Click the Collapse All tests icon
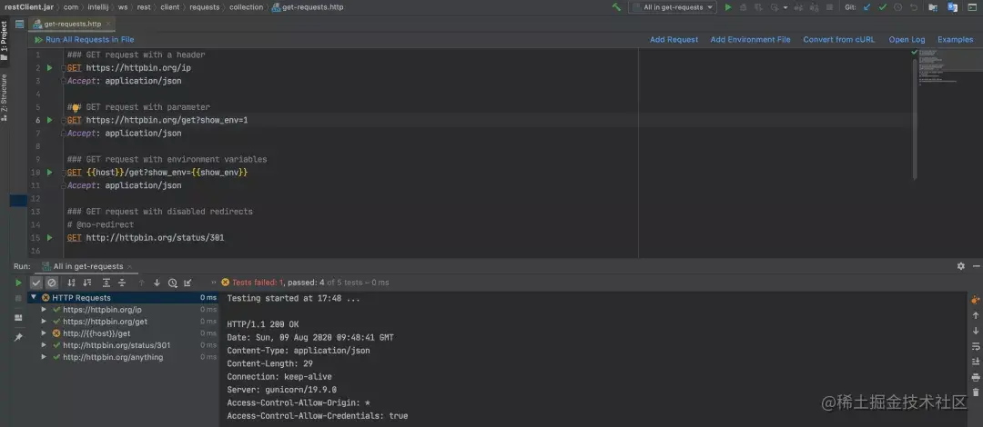 pyautogui.click(x=122, y=283)
